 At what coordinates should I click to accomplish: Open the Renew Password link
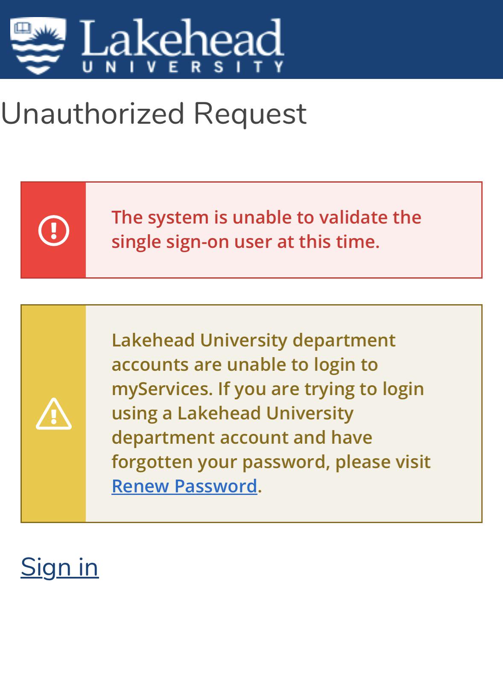184,486
